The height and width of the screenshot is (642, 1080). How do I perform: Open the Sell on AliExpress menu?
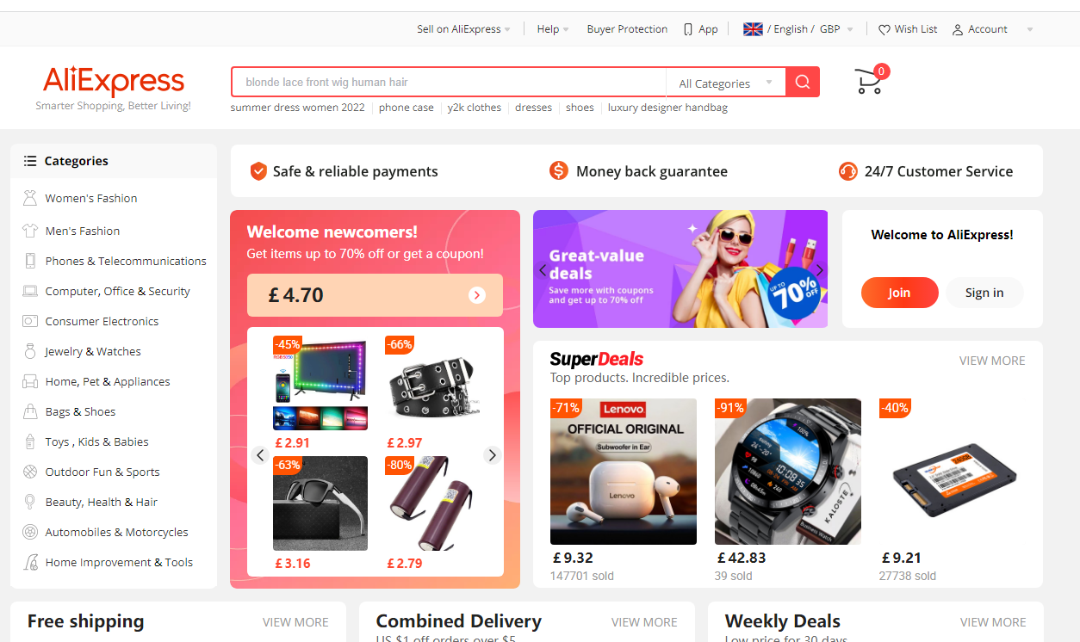pos(463,29)
